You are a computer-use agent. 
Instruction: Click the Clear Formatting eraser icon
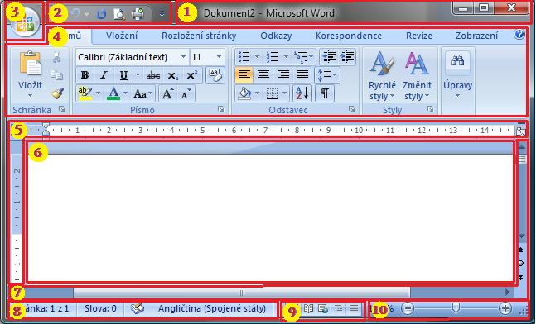[215, 75]
